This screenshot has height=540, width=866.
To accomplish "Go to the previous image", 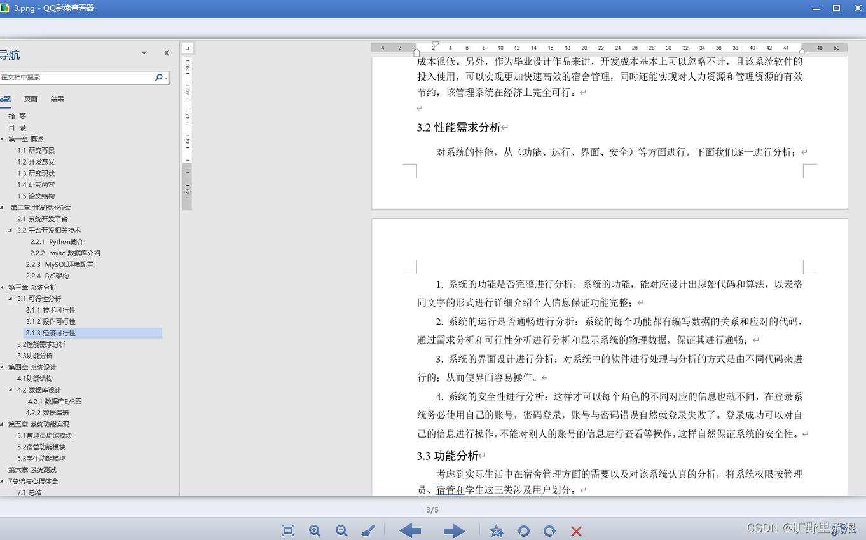I will (x=410, y=530).
